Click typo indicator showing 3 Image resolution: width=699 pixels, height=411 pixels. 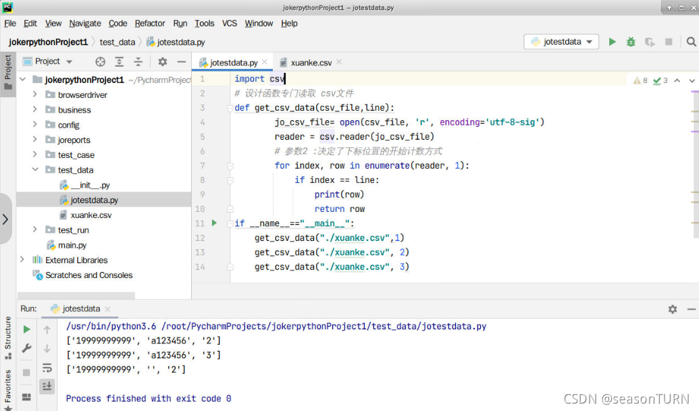(x=661, y=80)
